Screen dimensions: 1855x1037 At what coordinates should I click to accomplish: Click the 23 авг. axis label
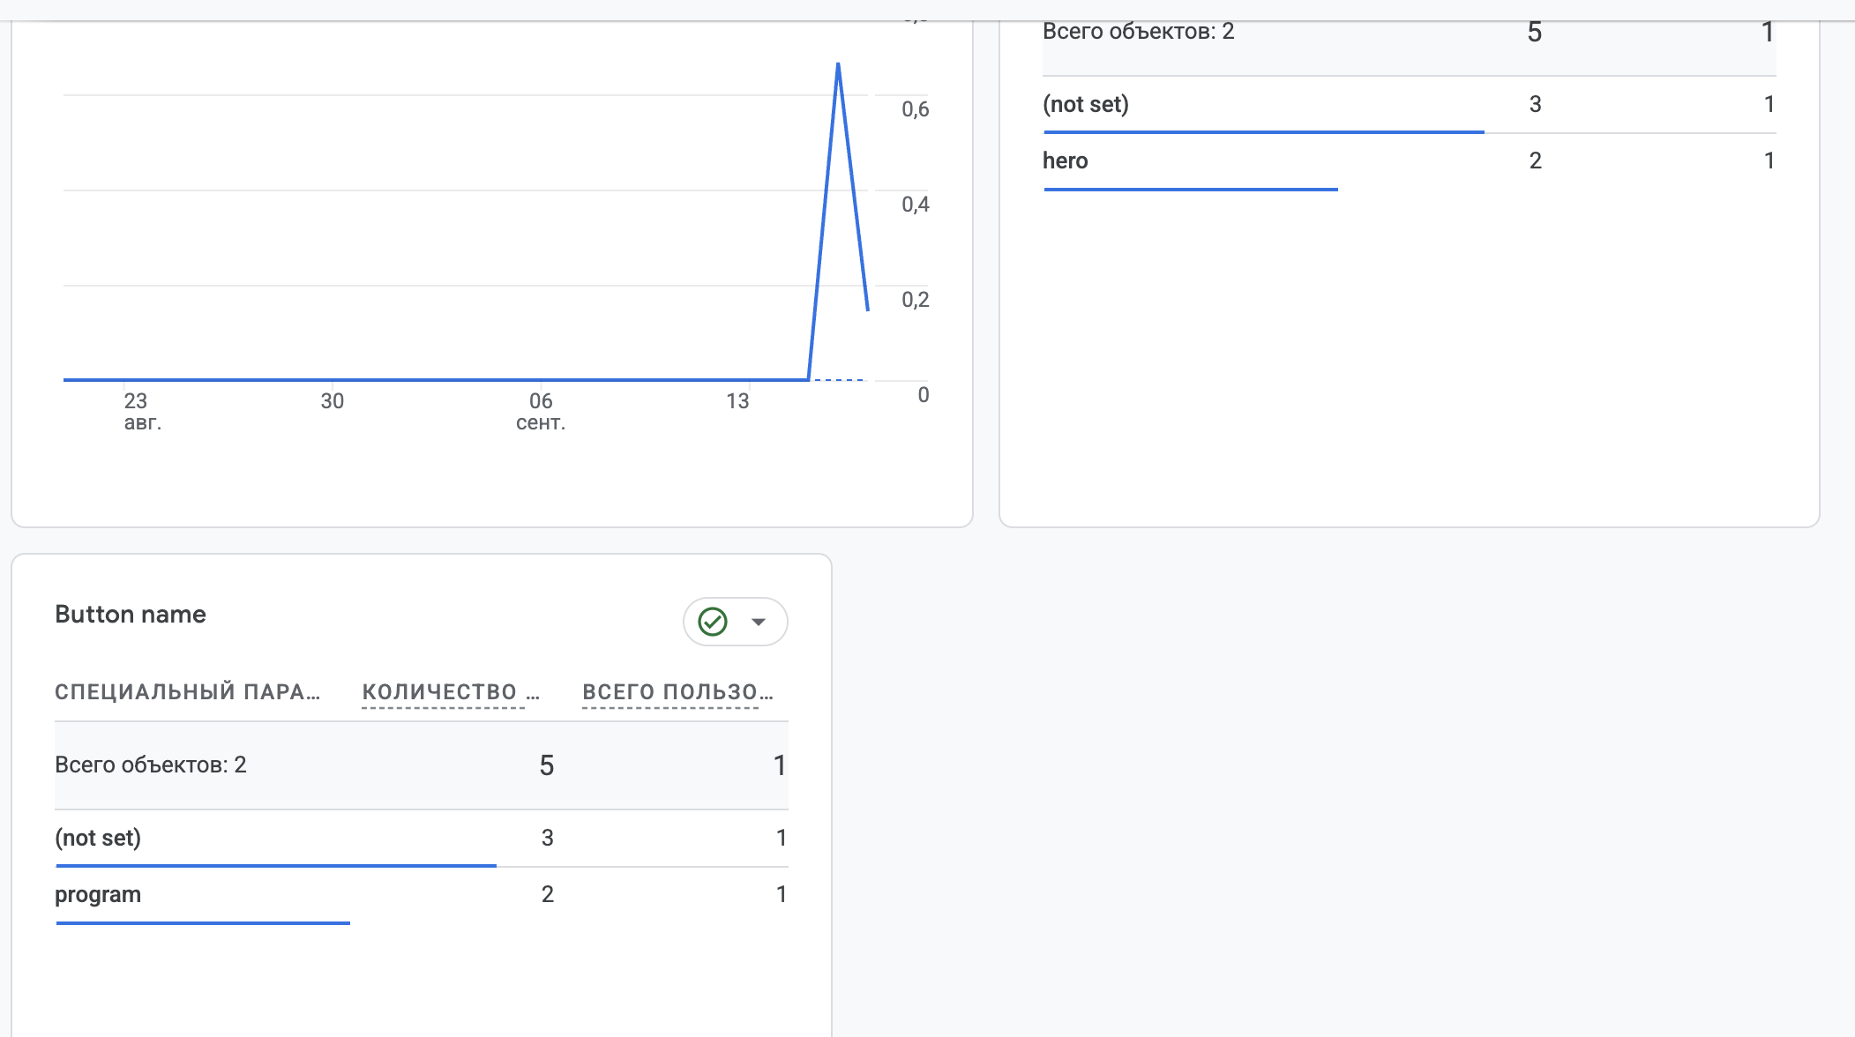[142, 412]
